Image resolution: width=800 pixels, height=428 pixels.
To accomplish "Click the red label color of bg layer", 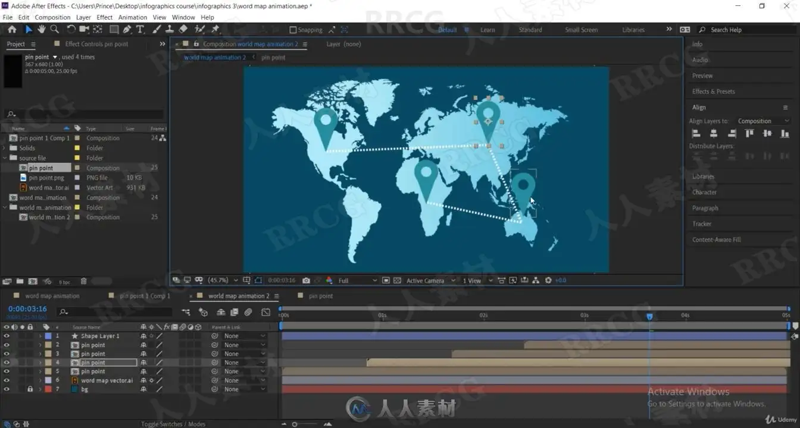I will click(48, 389).
